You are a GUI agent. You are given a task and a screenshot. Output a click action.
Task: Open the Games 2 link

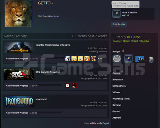[118, 73]
